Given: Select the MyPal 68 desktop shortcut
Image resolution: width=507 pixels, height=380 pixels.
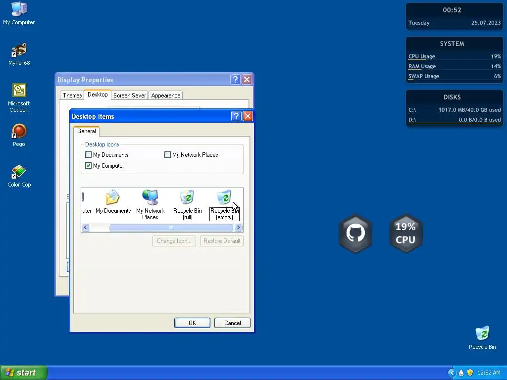Looking at the screenshot, I should coord(19,54).
